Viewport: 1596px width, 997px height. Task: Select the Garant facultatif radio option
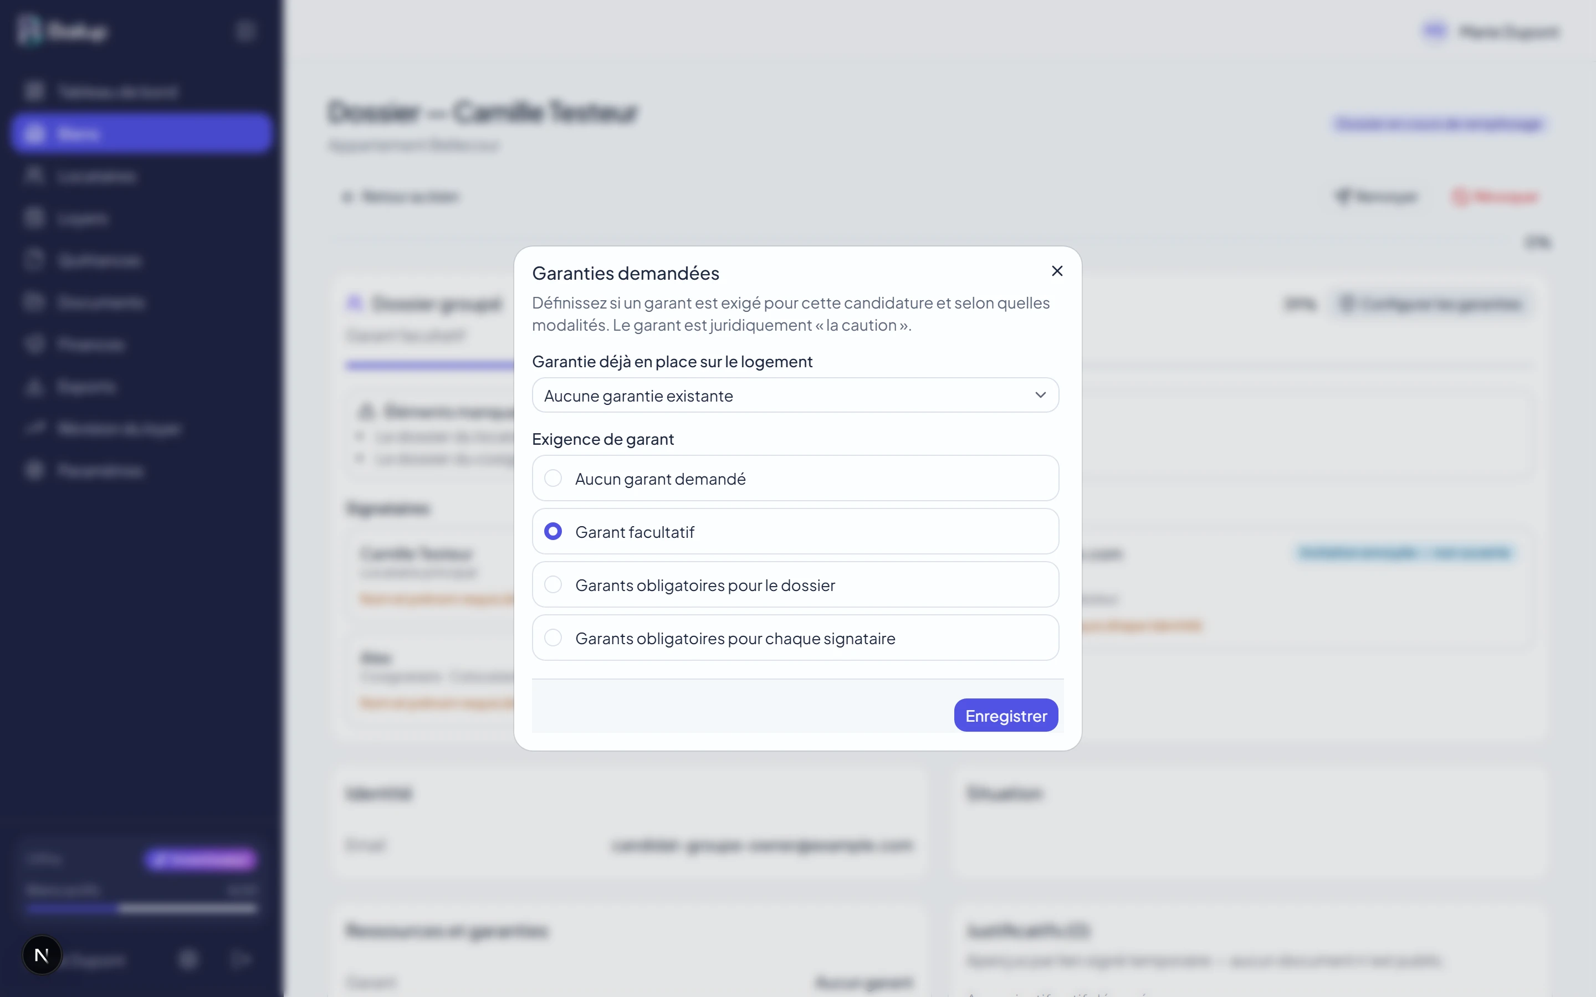tap(795, 532)
